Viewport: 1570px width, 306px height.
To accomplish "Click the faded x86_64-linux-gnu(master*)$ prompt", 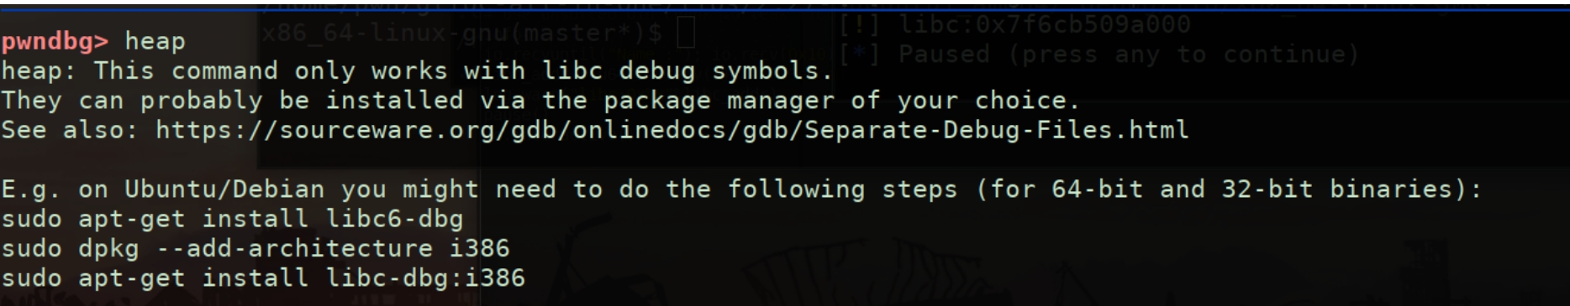I will (462, 34).
